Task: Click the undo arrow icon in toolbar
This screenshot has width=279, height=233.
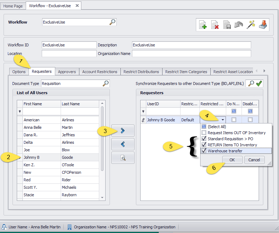Action: tap(239, 25)
